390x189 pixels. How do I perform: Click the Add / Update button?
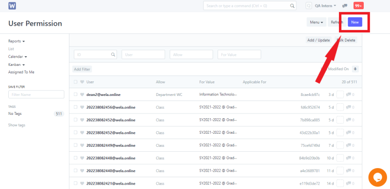click(x=319, y=40)
